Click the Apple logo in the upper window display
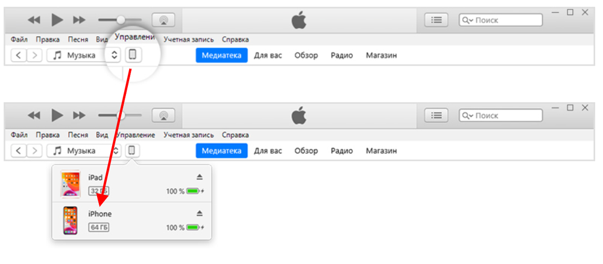Viewport: 603px width, 264px height. tap(299, 20)
